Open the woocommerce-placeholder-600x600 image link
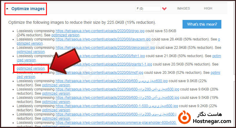The image size is (236, 128). click(x=116, y=122)
